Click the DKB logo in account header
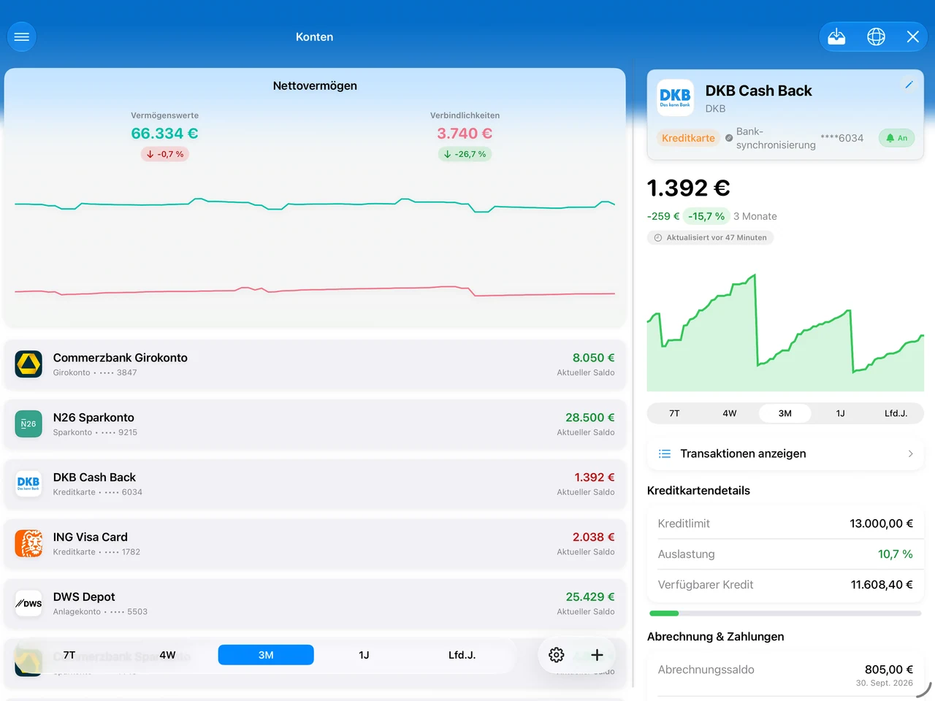The width and height of the screenshot is (935, 701). pyautogui.click(x=675, y=98)
